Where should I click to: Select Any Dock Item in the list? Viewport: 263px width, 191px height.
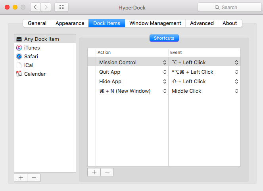pyautogui.click(x=45, y=39)
